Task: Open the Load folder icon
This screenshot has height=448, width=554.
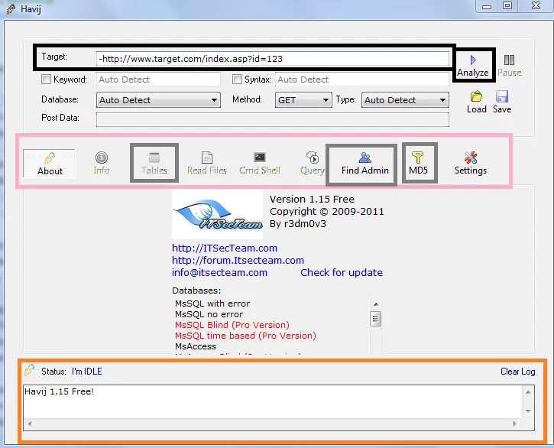Action: (x=476, y=96)
